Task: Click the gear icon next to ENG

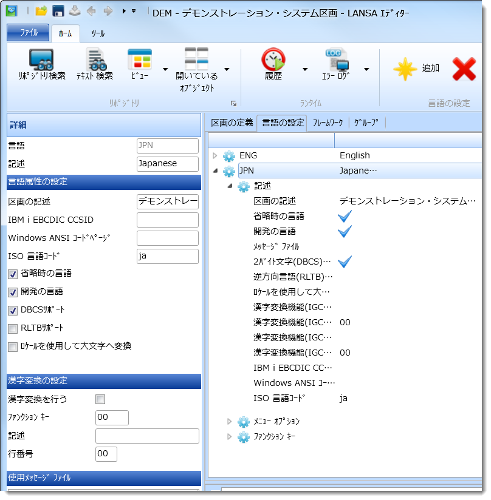Action: coord(229,156)
